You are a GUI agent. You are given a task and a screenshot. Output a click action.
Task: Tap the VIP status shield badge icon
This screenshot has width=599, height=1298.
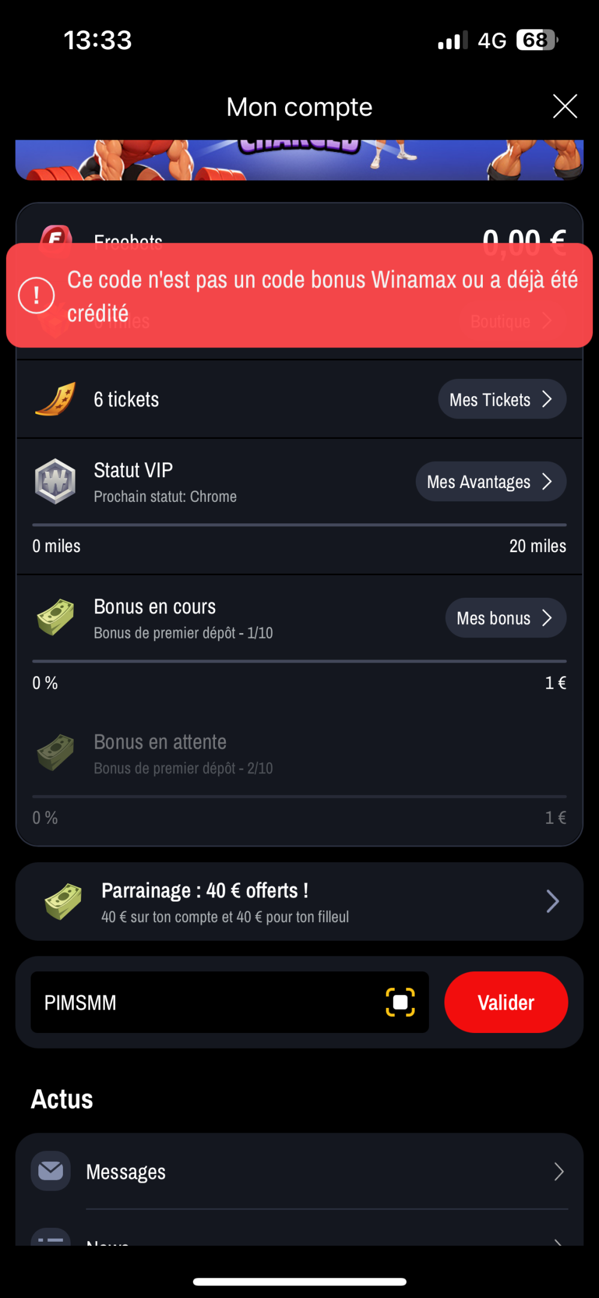pos(55,481)
